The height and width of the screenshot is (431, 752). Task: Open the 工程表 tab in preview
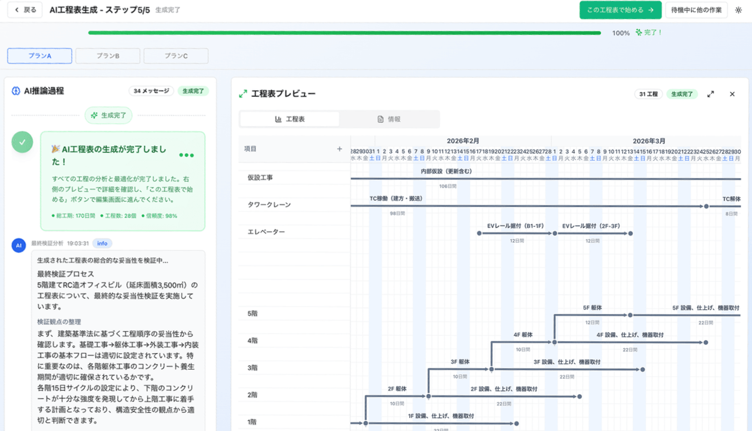(x=290, y=119)
